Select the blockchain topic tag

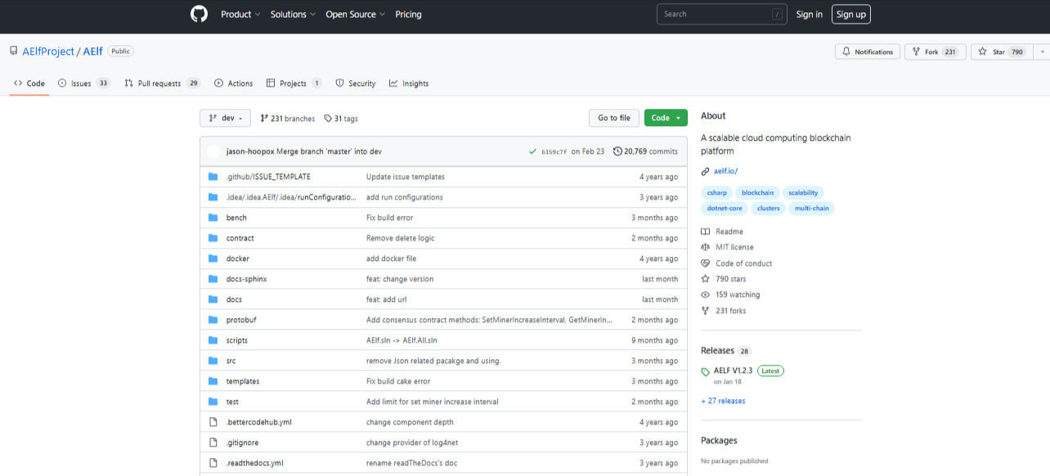757,193
